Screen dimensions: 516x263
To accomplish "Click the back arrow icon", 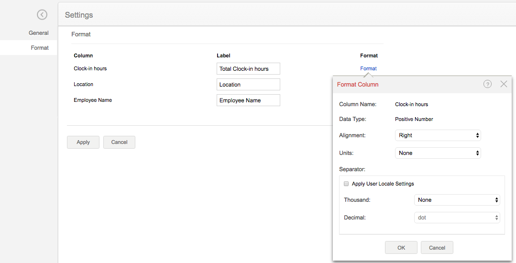I will point(42,15).
